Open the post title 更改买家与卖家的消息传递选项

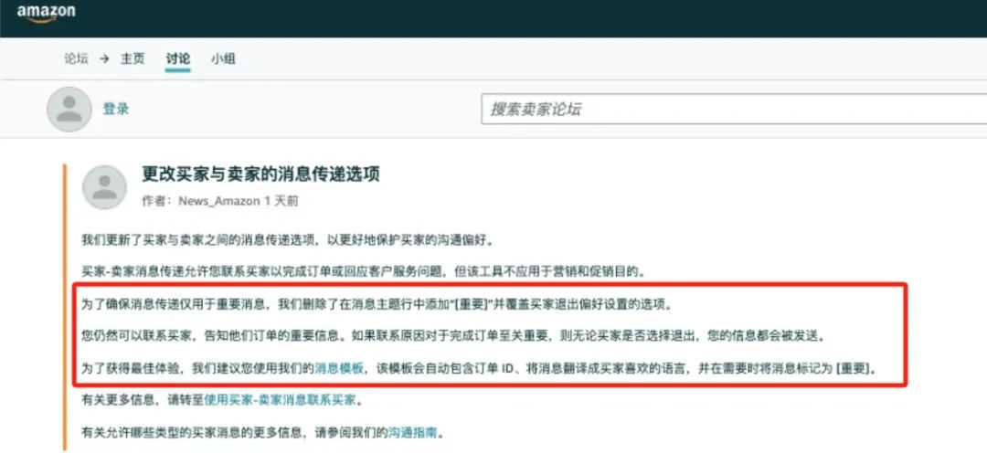click(261, 174)
